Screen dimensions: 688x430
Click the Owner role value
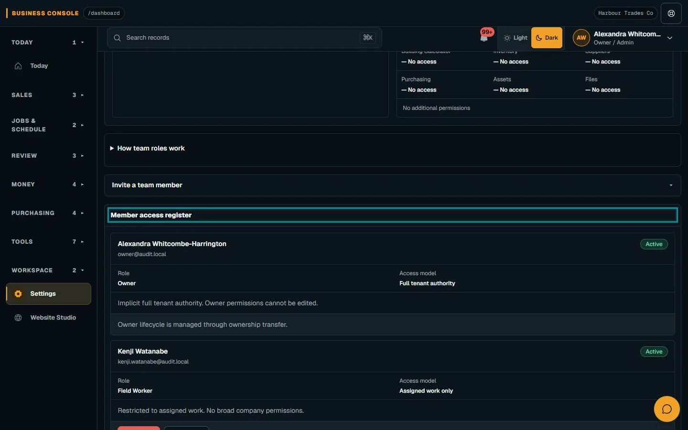pyautogui.click(x=127, y=283)
